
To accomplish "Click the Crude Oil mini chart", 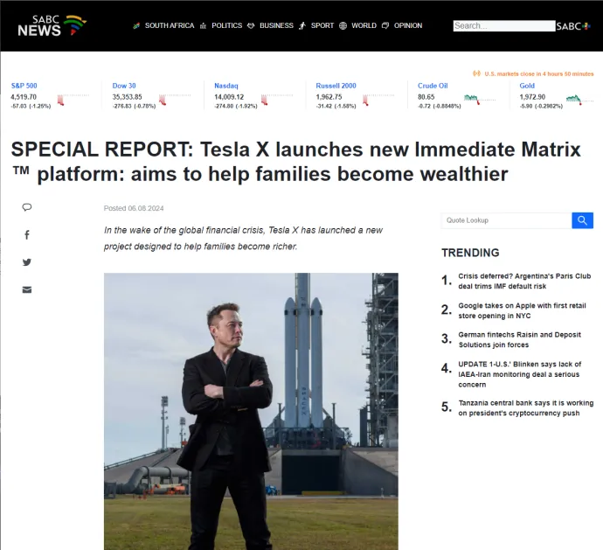I will 480,100.
